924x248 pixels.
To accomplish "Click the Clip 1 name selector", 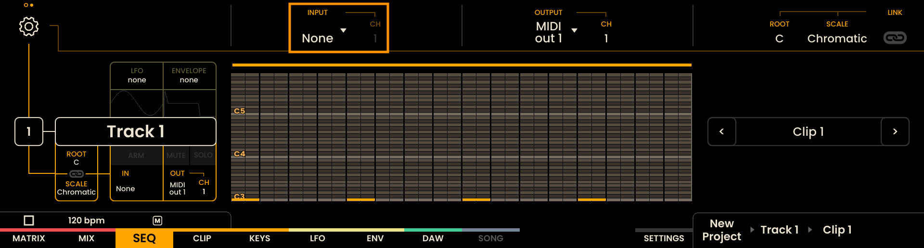I will [x=808, y=131].
